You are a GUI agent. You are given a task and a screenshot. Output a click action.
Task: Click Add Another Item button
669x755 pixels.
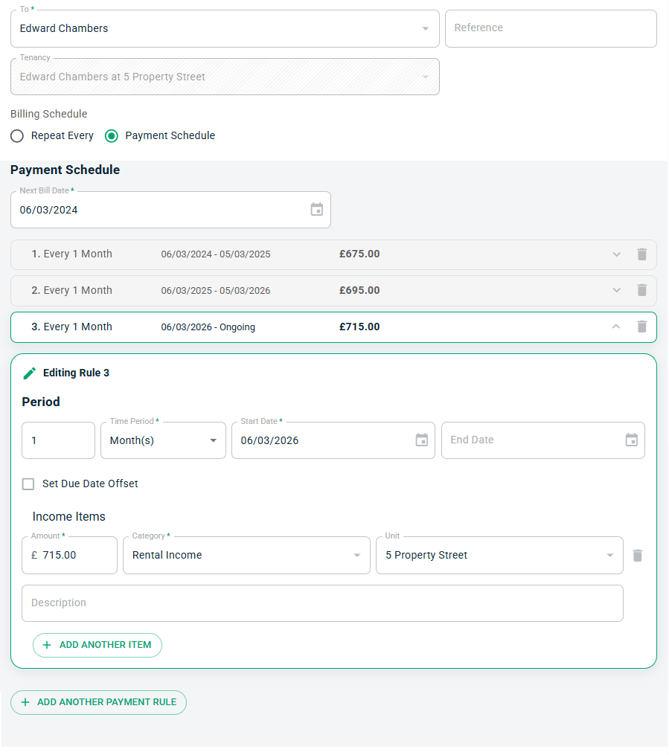[97, 645]
